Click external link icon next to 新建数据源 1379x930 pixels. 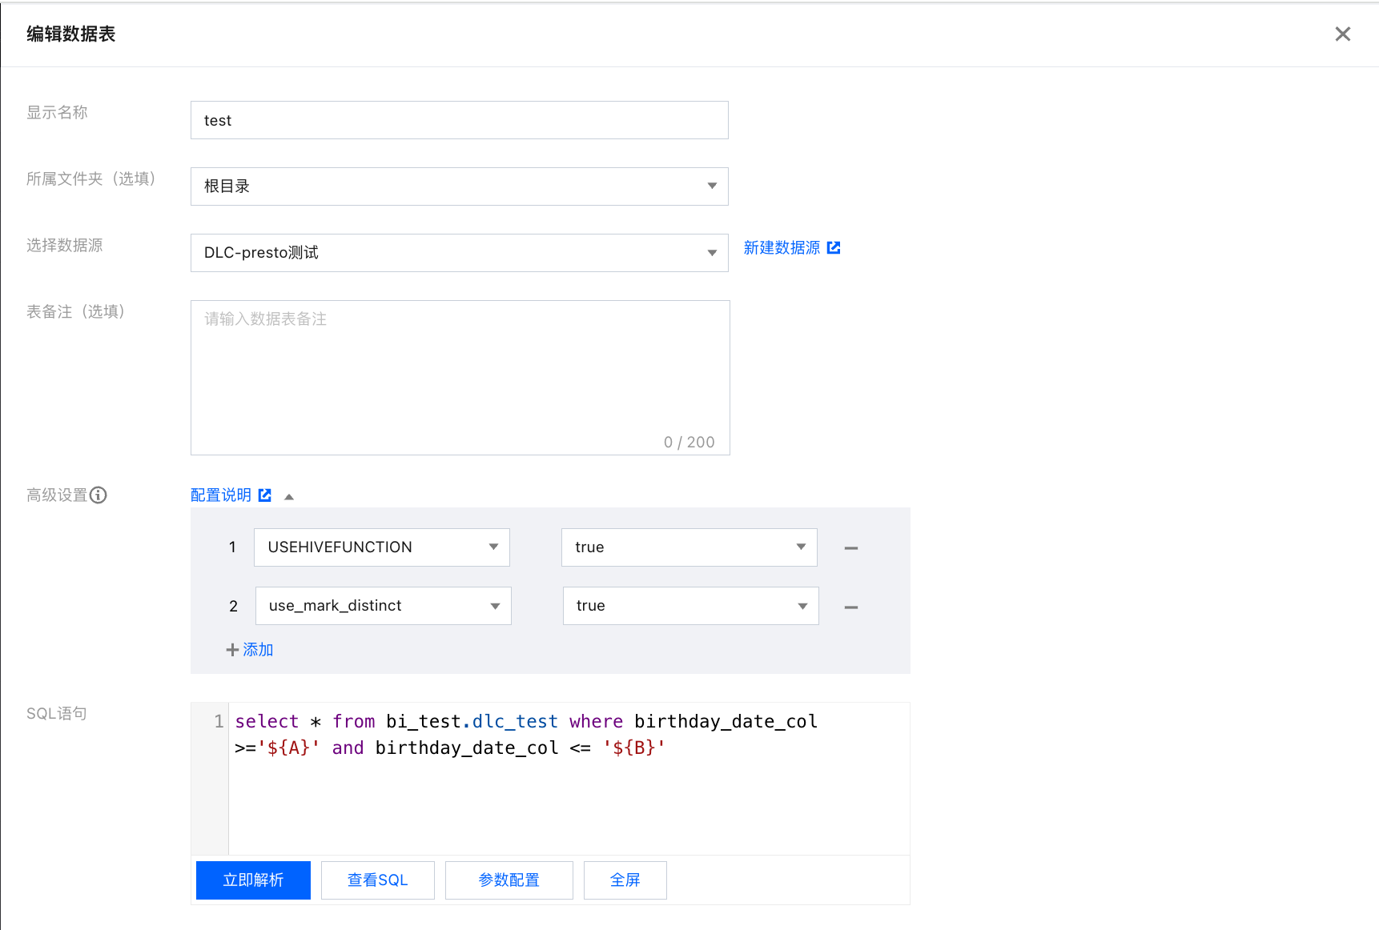click(834, 248)
